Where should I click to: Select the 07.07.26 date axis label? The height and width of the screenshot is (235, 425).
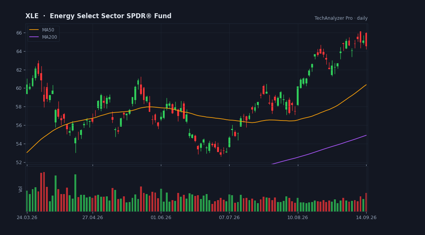[x=229, y=218]
